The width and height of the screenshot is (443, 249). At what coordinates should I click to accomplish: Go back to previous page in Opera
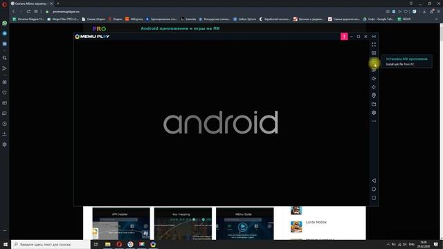[13, 12]
